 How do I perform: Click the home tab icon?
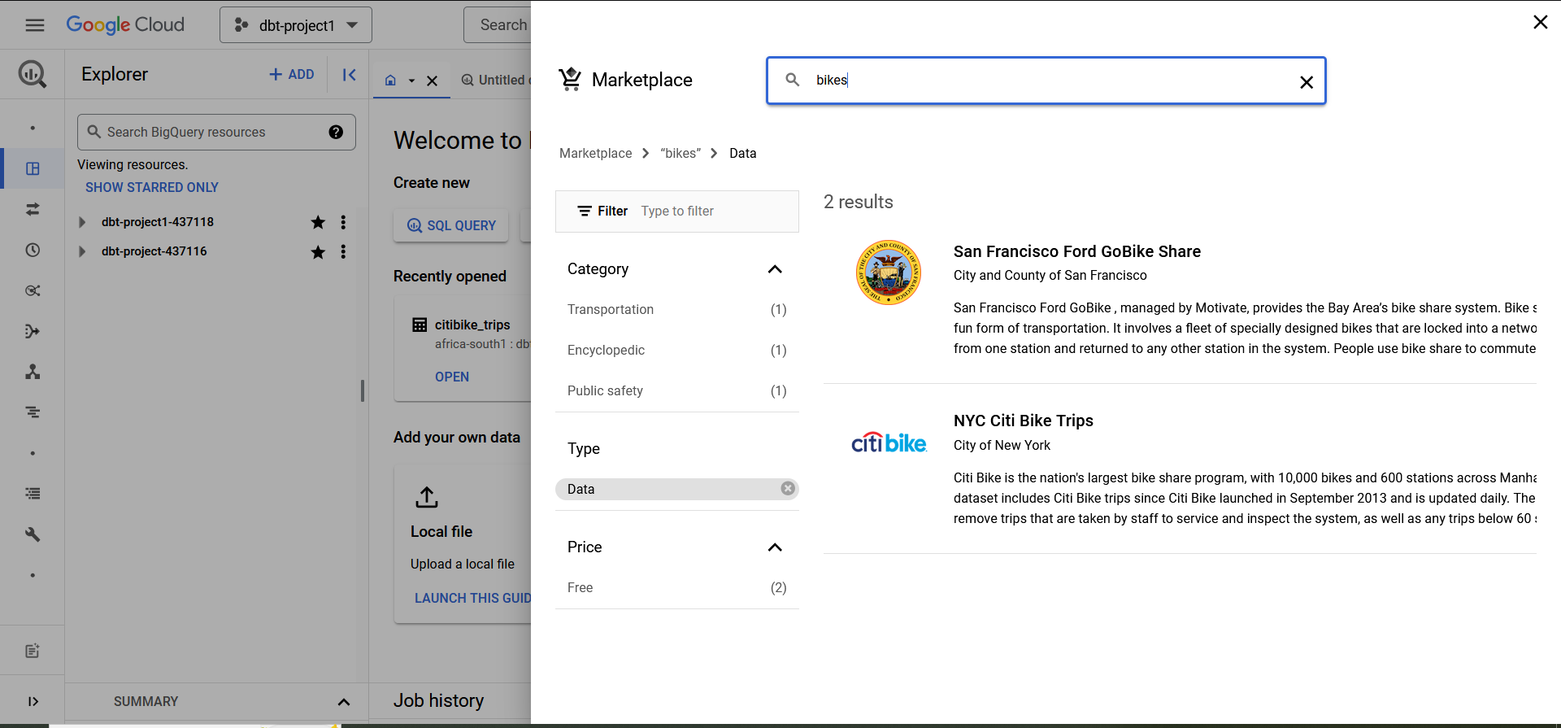(390, 81)
